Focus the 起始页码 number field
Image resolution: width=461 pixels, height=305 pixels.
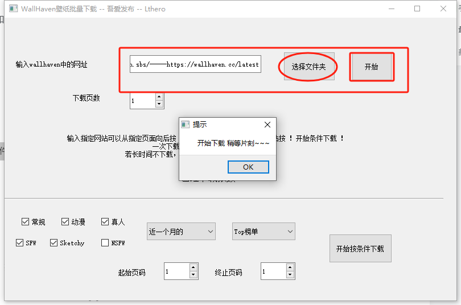176,271
